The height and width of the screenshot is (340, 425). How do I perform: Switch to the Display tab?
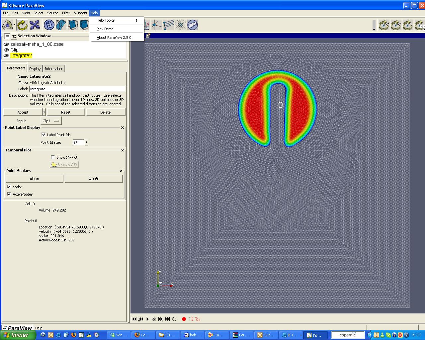point(35,68)
